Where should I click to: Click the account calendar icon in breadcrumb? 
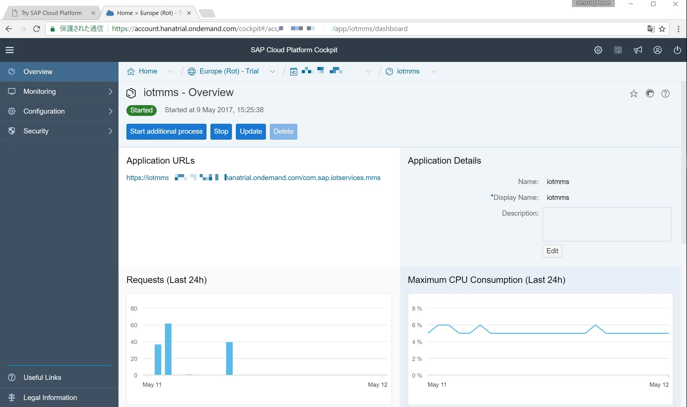[294, 72]
